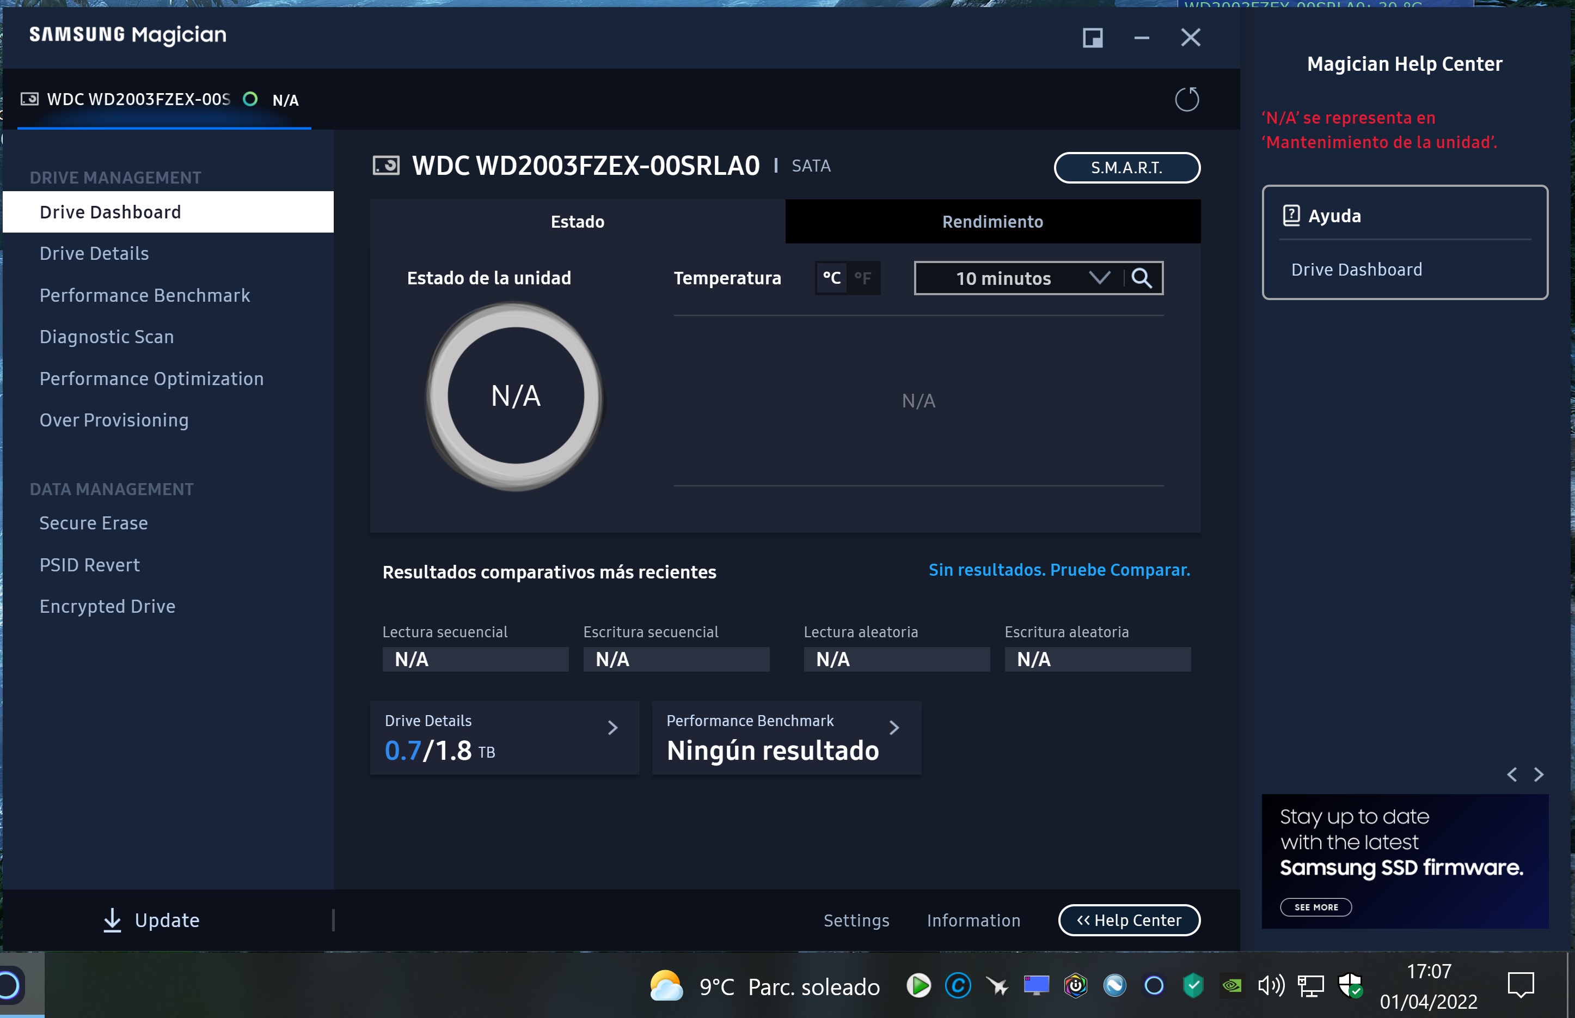Screen dimensions: 1575x1018
Task: Open Information in the footer
Action: [x=973, y=920]
